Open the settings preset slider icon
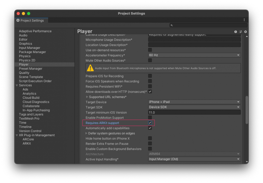This screenshot has width=263, height=183. (240, 31)
